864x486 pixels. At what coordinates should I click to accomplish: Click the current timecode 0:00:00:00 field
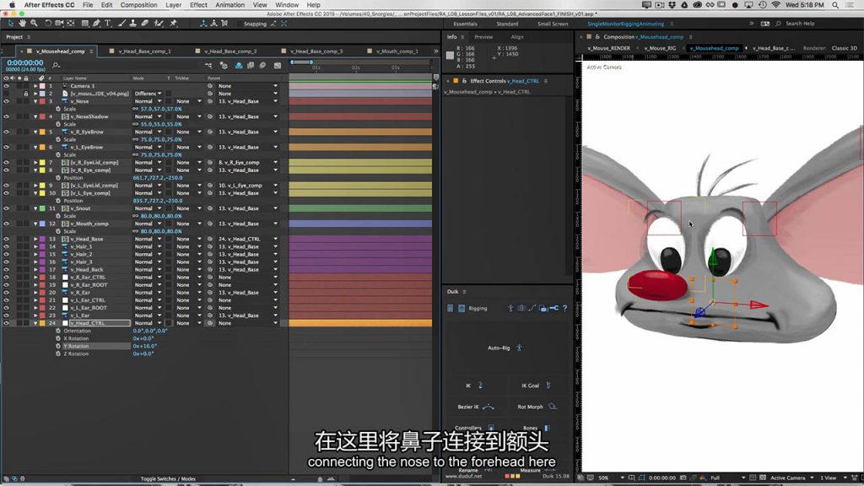click(x=24, y=62)
